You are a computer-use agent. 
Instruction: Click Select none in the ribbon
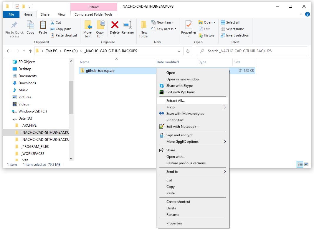pos(232,29)
